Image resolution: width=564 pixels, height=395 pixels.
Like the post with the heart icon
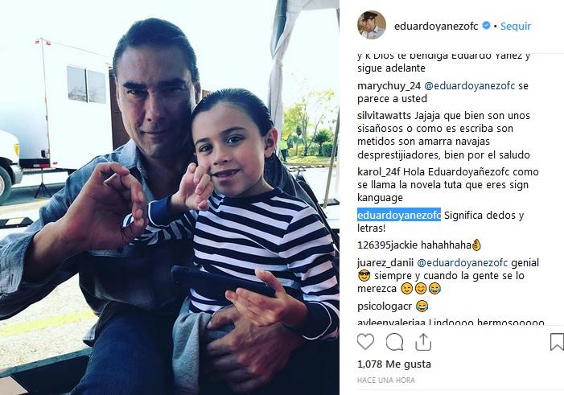(365, 341)
